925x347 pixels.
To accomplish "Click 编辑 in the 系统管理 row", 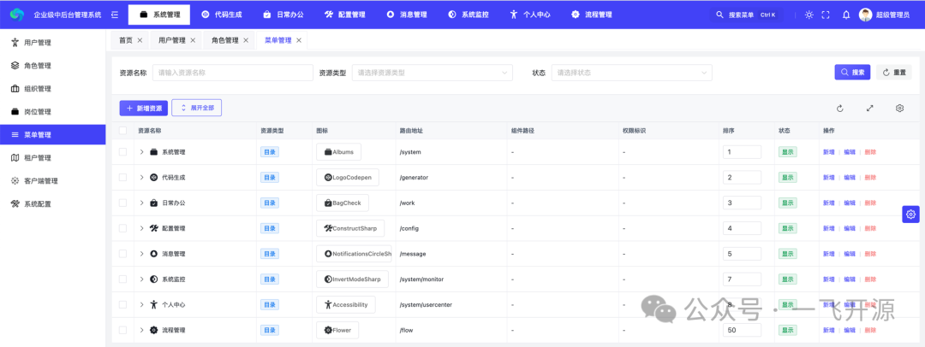I will (x=850, y=152).
